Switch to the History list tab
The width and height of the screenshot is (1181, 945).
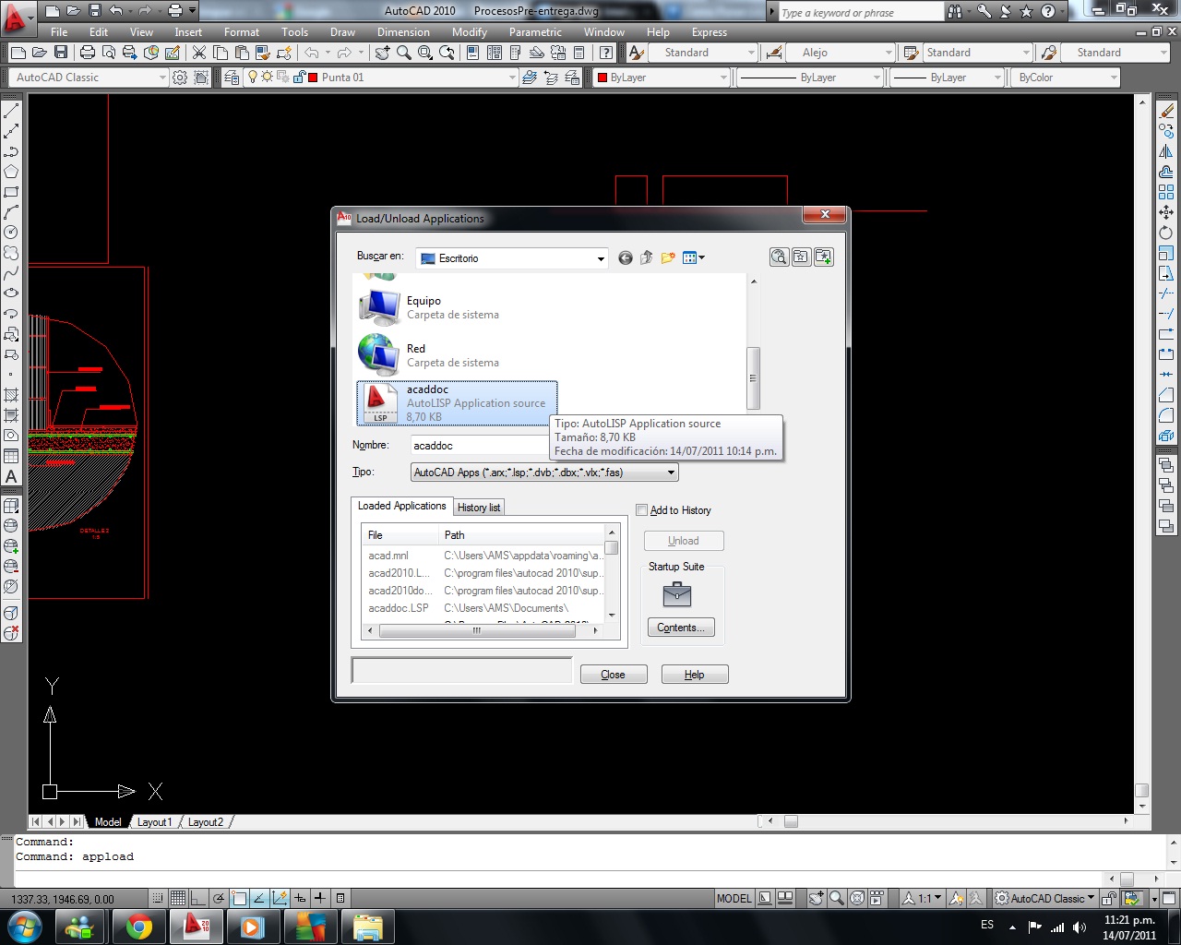point(479,508)
